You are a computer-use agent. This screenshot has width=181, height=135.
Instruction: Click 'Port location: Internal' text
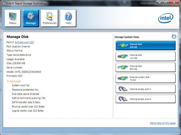18,46
